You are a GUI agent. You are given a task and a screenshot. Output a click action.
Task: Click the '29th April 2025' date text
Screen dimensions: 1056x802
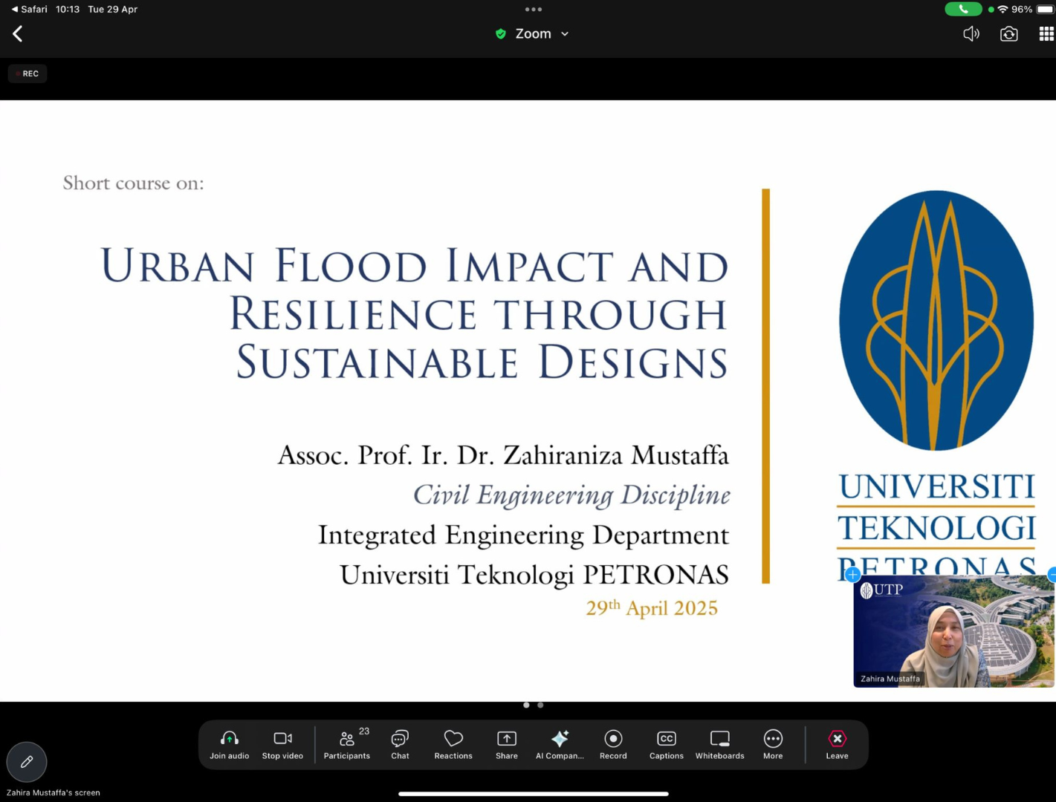tap(652, 607)
